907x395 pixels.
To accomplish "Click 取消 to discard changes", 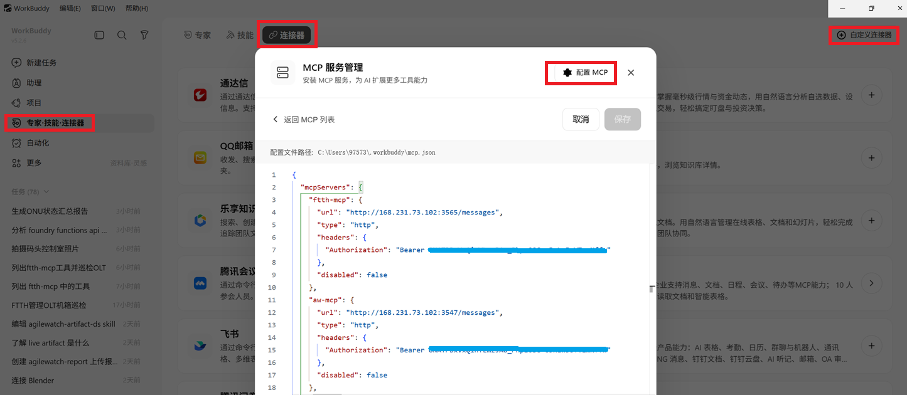I will coord(581,119).
